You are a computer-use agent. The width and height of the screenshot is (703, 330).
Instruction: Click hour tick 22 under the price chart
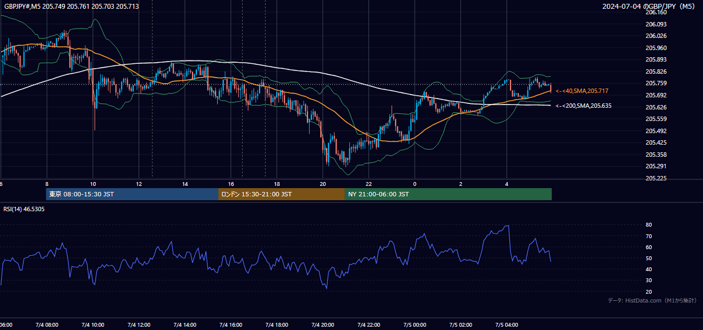click(369, 184)
